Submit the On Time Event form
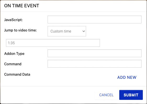Screen dimensions: 147x104 pyautogui.click(x=131, y=95)
